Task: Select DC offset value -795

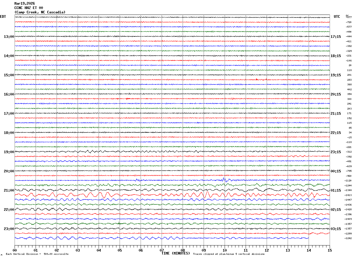Action: coord(349,171)
